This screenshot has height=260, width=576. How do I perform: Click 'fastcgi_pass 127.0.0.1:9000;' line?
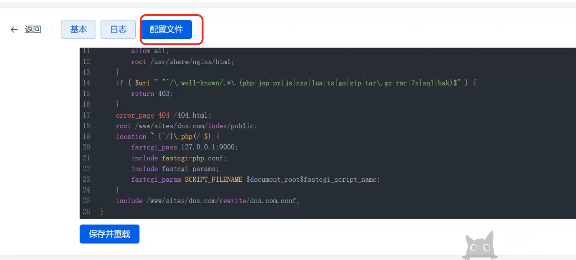coord(185,147)
